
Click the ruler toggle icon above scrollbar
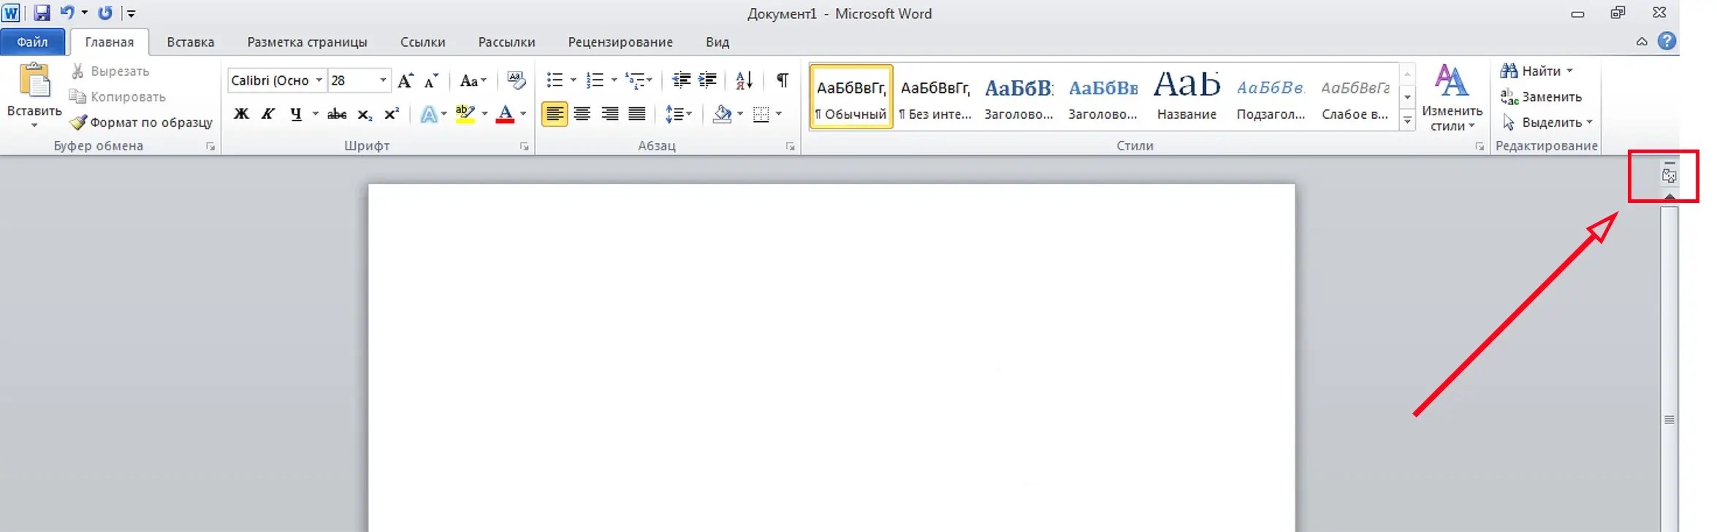coord(1669,175)
